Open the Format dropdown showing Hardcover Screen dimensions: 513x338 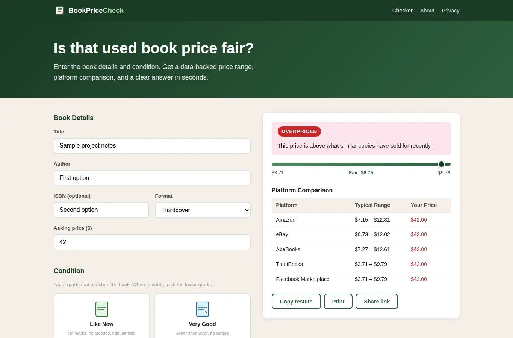[203, 210]
